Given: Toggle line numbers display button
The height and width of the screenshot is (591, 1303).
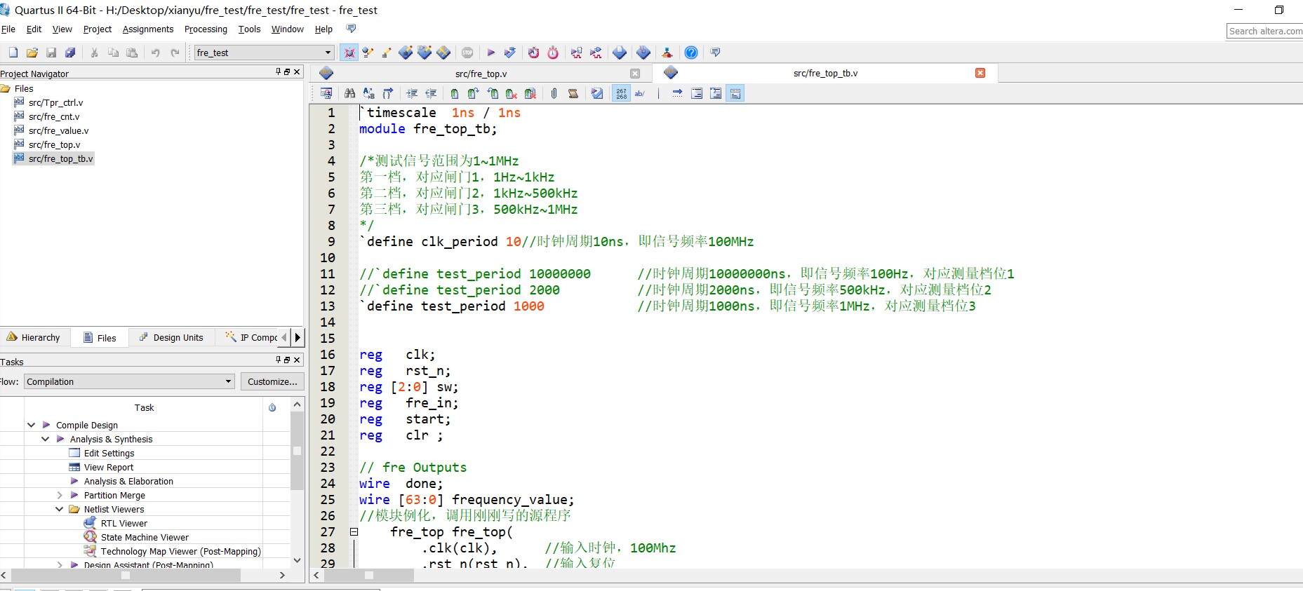Looking at the screenshot, I should pyautogui.click(x=621, y=93).
